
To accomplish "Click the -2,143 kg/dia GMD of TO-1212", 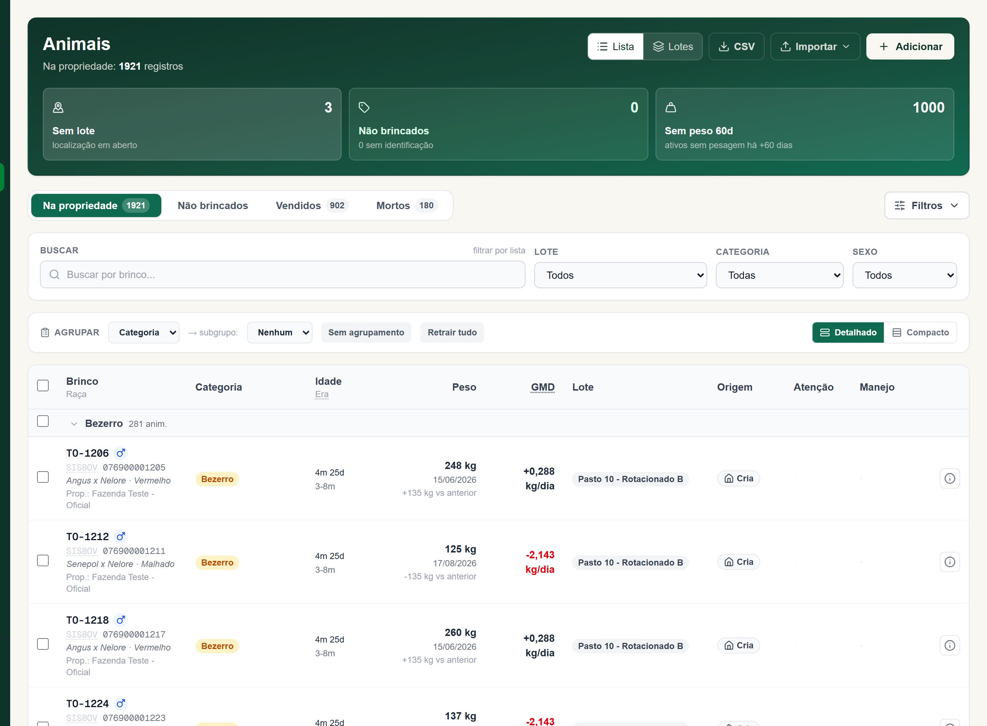I will [x=540, y=562].
